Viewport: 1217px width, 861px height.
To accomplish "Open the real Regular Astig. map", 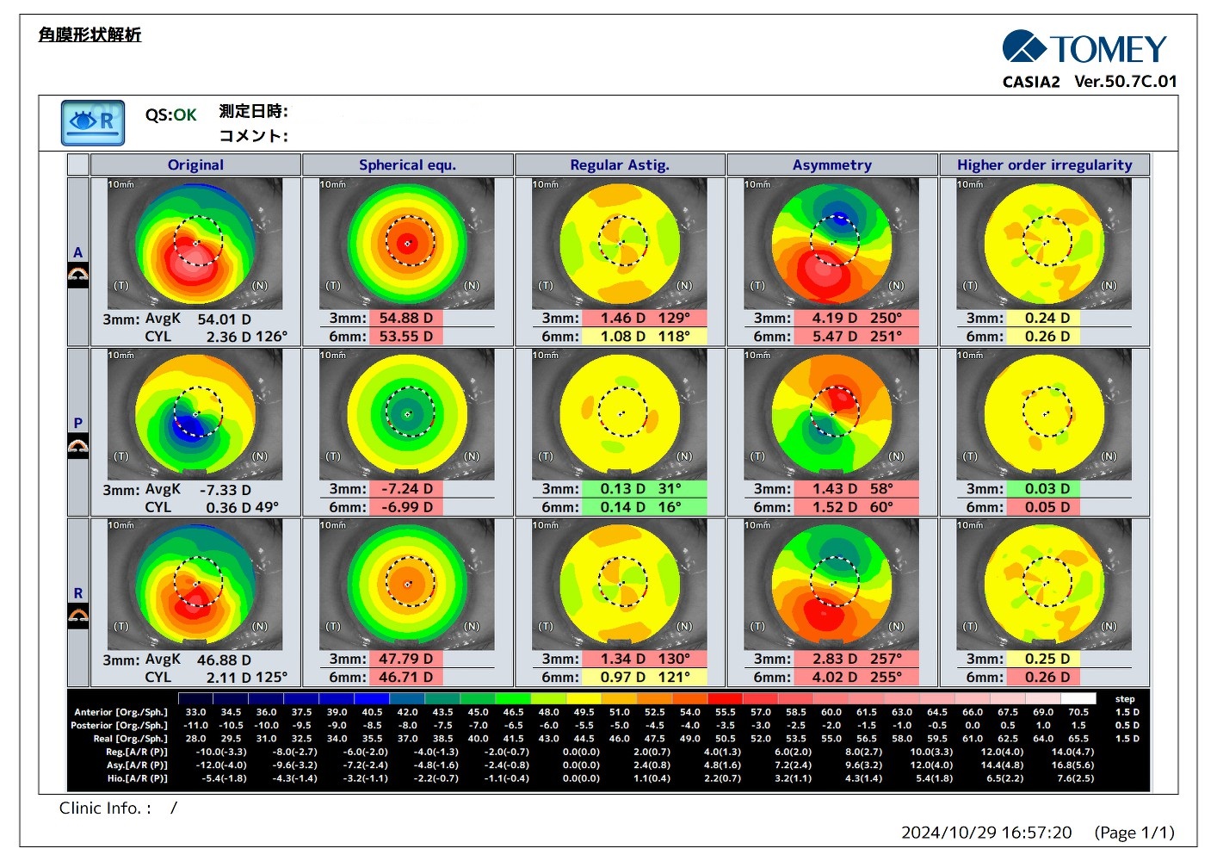I will [x=620, y=585].
